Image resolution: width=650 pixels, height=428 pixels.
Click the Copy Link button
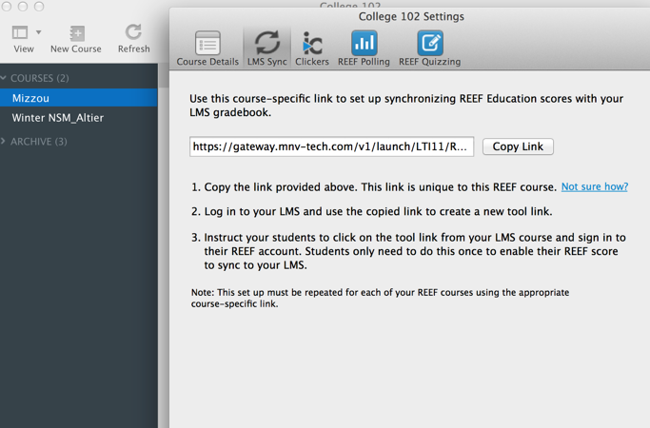[x=518, y=146]
